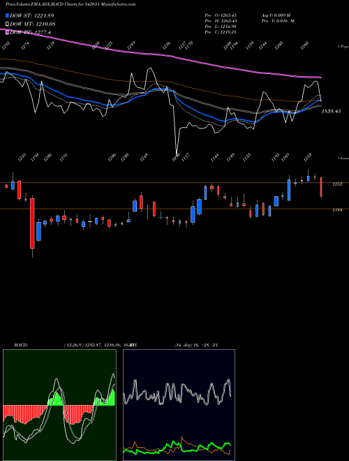Screen dimensions: 349x461
Task: Click the 1252 resistance level label
Action: click(x=337, y=184)
